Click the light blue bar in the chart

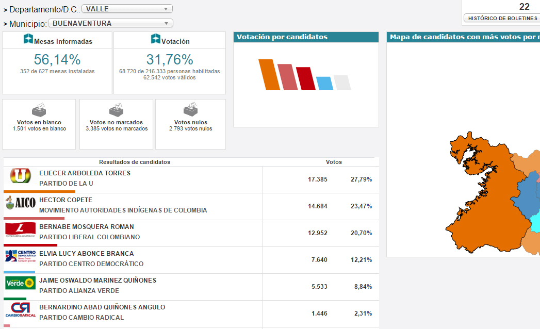tap(324, 83)
